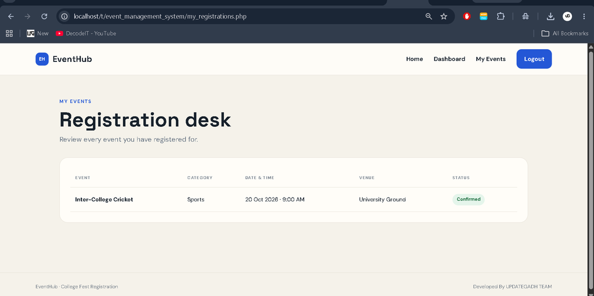
Task: Click the yellow and blue extension icon
Action: coord(483,16)
